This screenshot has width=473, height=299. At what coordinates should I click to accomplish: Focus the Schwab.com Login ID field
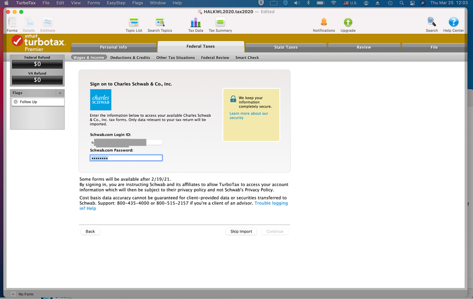(x=126, y=142)
